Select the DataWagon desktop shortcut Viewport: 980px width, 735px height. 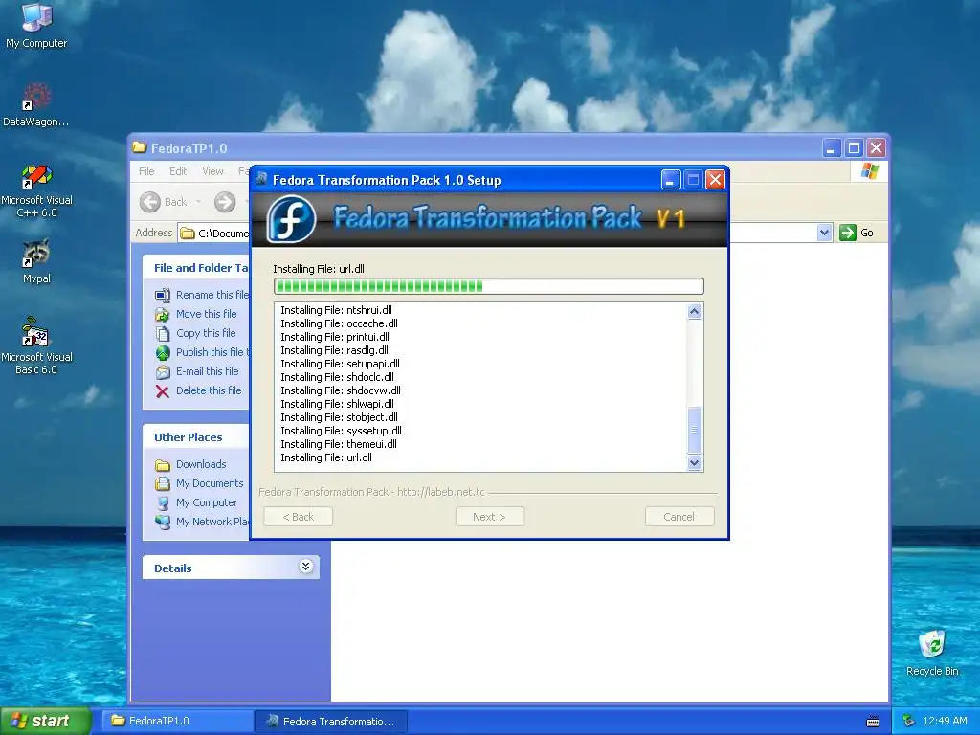pyautogui.click(x=36, y=105)
